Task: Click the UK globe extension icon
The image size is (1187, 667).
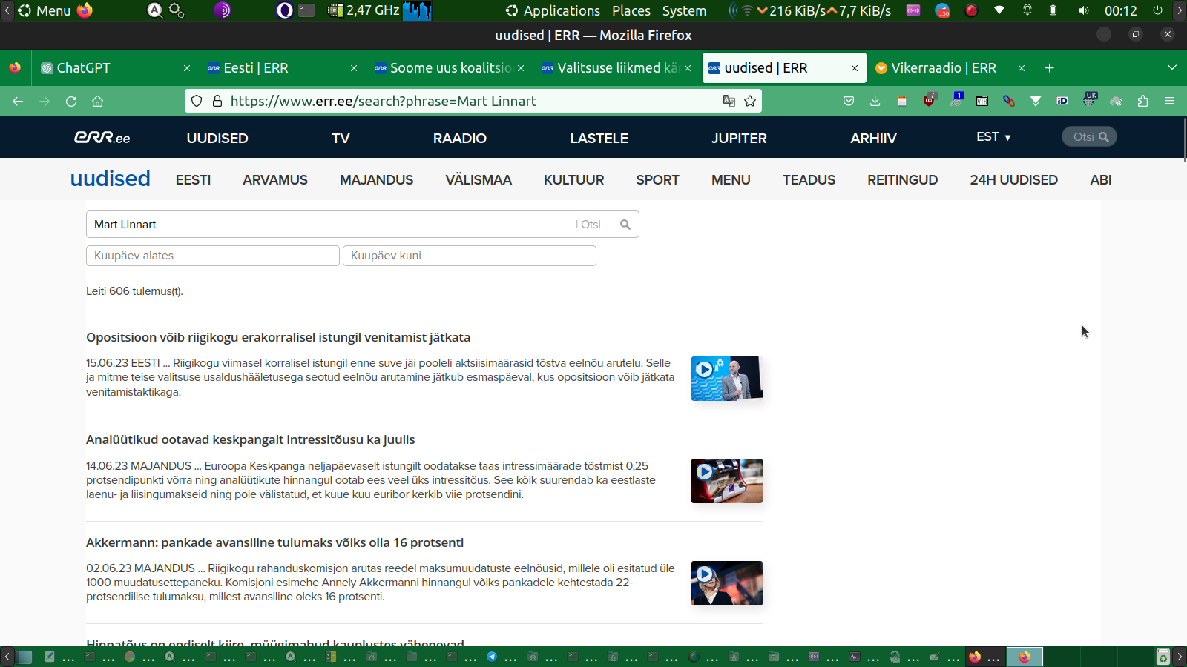Action: 1089,100
